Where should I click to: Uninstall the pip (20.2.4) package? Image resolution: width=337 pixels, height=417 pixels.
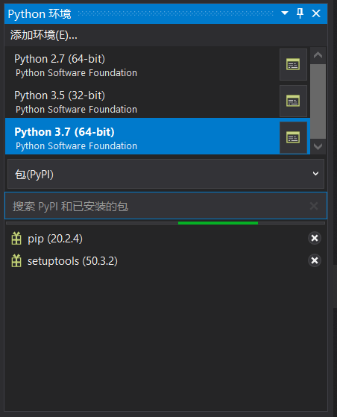coord(315,238)
